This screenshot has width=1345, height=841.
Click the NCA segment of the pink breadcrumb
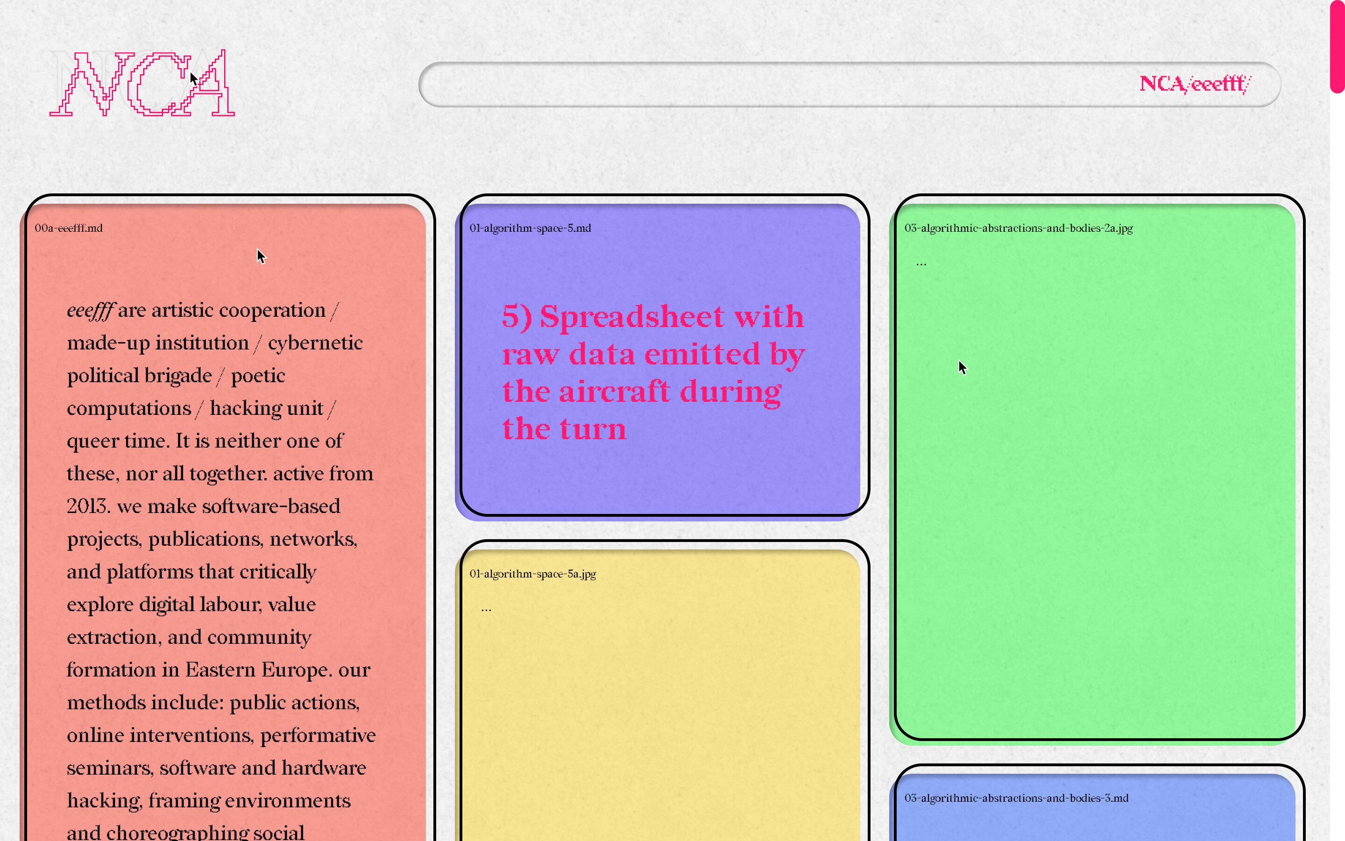point(1161,84)
